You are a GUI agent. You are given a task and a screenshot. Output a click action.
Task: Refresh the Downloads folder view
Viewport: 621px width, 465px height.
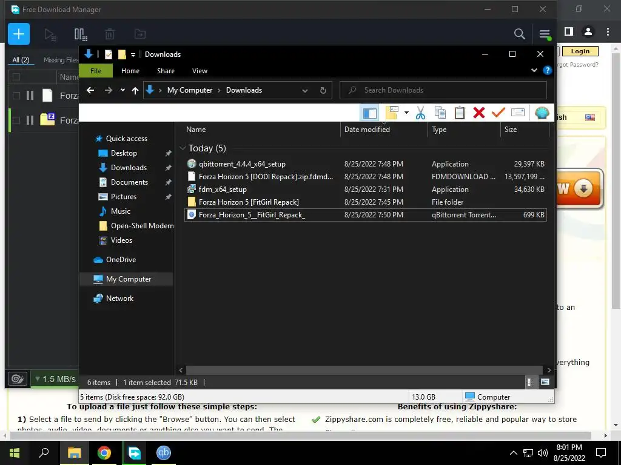point(323,91)
